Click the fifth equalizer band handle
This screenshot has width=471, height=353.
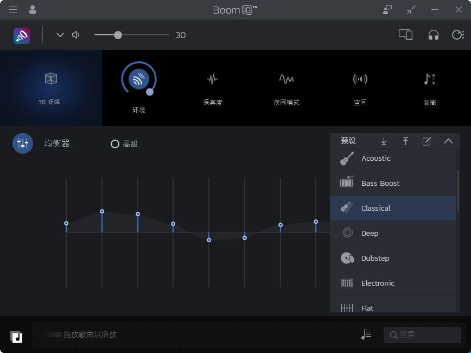209,240
